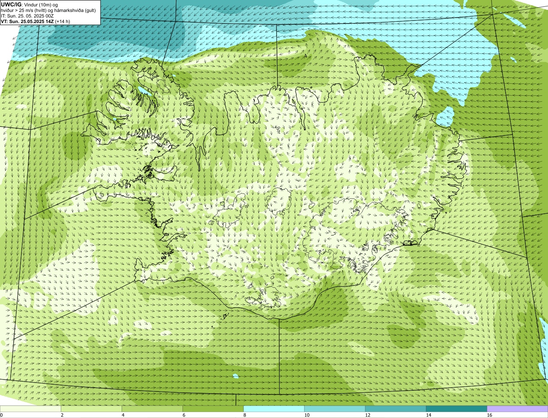Select the 4–6 m/s legend color
The height and width of the screenshot is (418, 548).
(x=152, y=409)
